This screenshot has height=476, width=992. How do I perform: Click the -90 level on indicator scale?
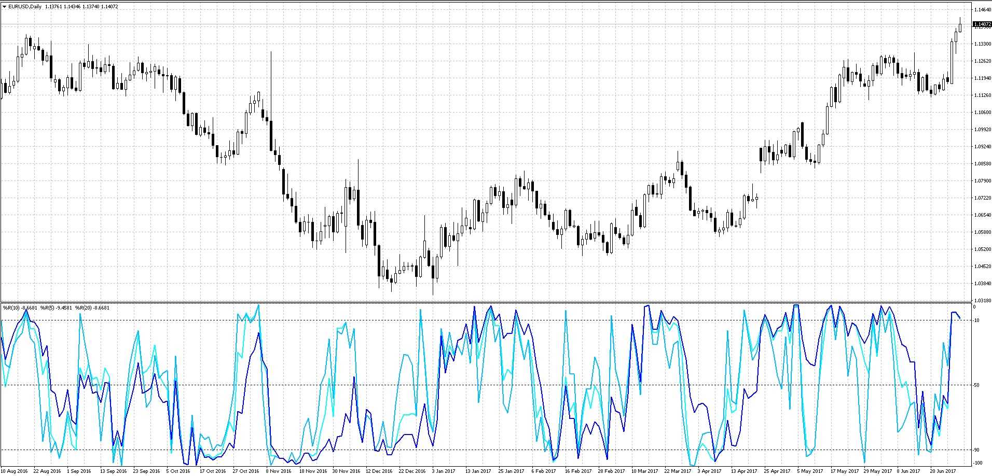click(x=977, y=450)
